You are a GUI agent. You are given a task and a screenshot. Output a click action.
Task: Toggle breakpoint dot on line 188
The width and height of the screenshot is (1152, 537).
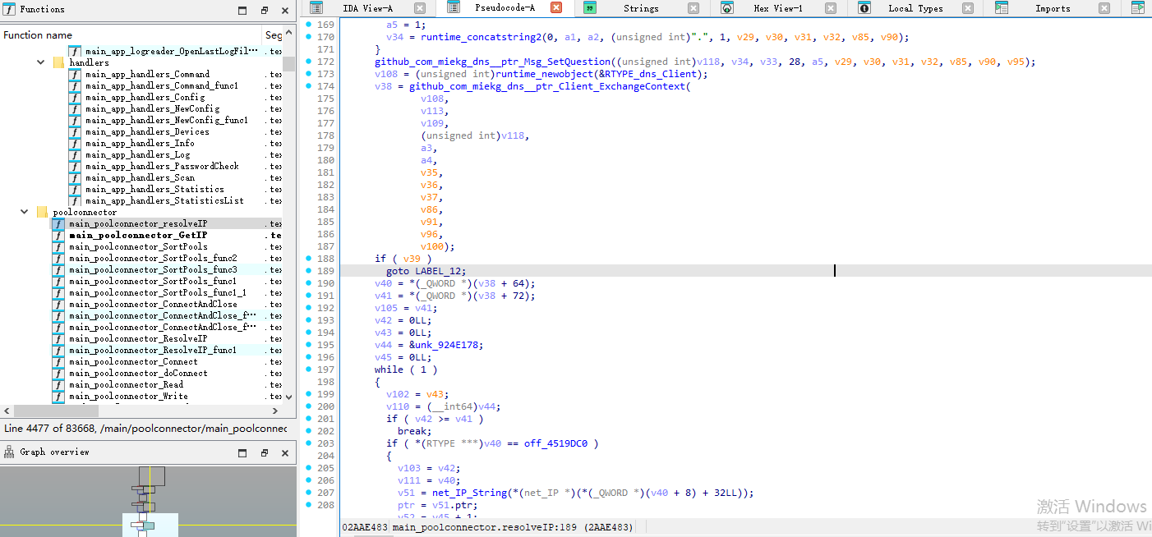pyautogui.click(x=308, y=259)
